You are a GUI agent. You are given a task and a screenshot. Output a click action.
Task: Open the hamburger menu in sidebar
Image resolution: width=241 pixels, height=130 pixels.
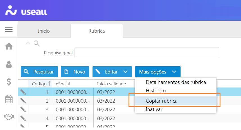pyautogui.click(x=9, y=29)
